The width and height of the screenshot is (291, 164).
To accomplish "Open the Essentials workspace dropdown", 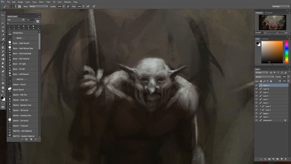I will pyautogui.click(x=281, y=6).
